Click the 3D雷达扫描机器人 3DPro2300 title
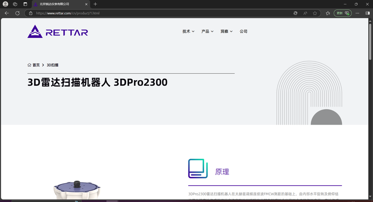 click(x=97, y=82)
